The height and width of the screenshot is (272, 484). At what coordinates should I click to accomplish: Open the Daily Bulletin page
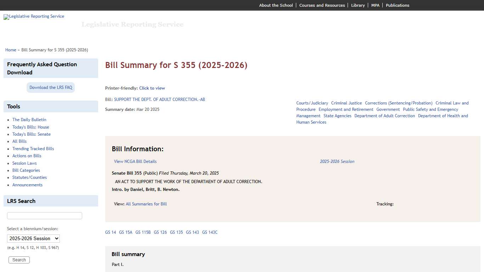[x=29, y=120]
